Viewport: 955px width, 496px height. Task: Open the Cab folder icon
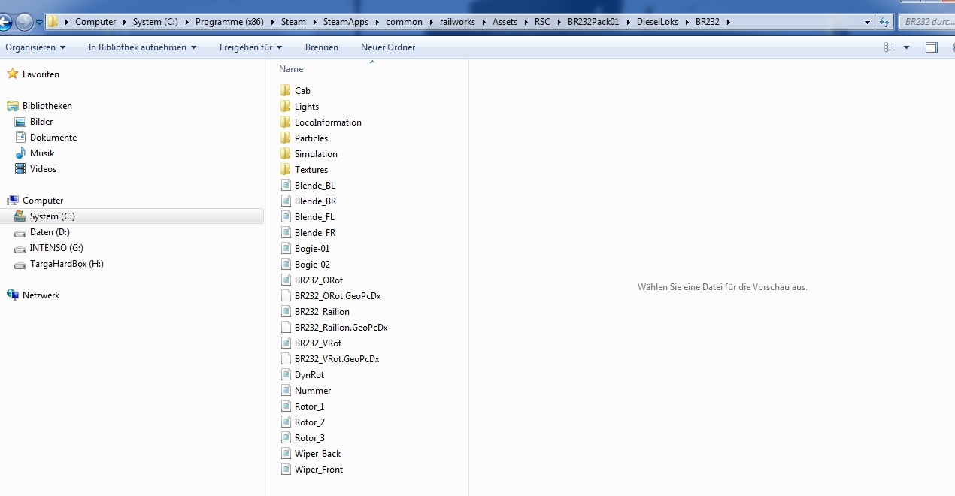click(x=285, y=90)
